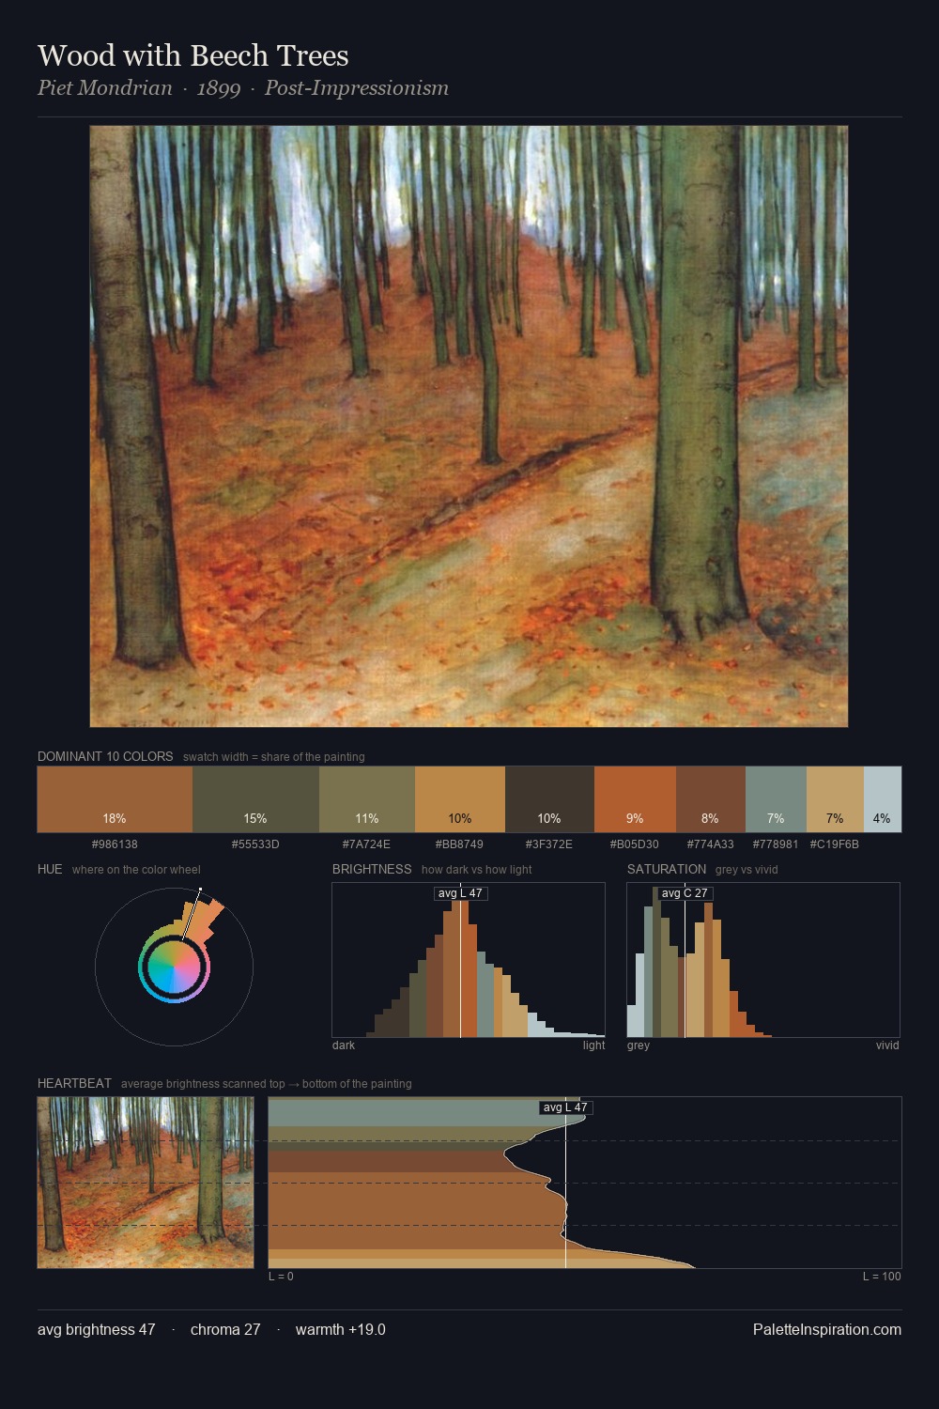939x1409 pixels.
Task: Click hex code #986138
Action: [115, 844]
